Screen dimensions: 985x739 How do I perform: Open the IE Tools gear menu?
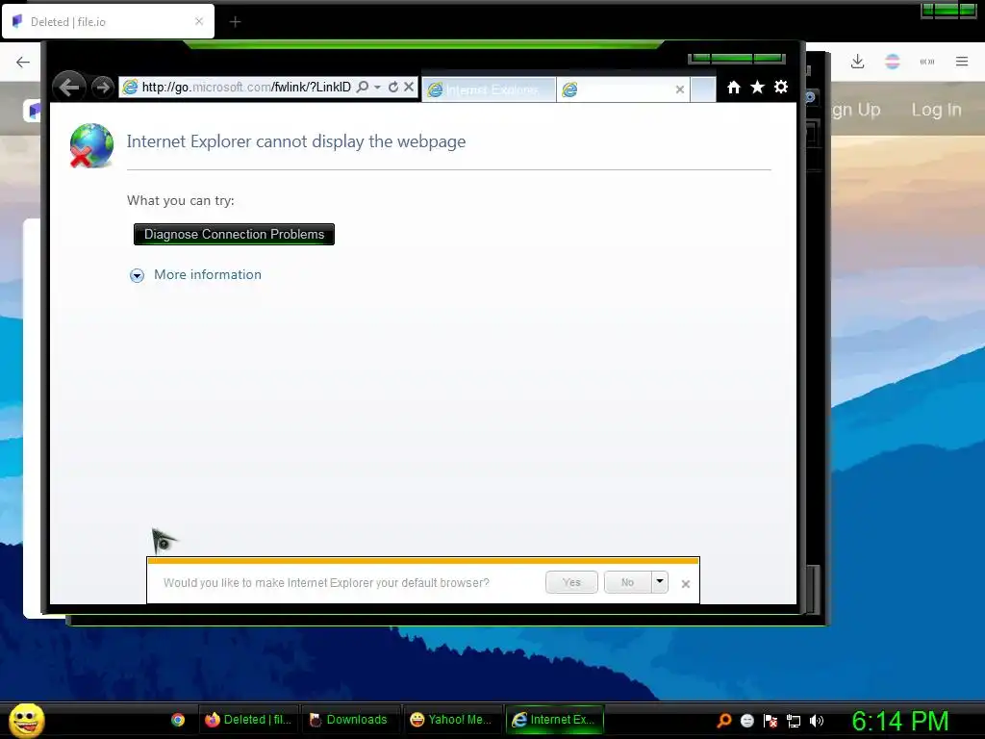[x=781, y=87]
